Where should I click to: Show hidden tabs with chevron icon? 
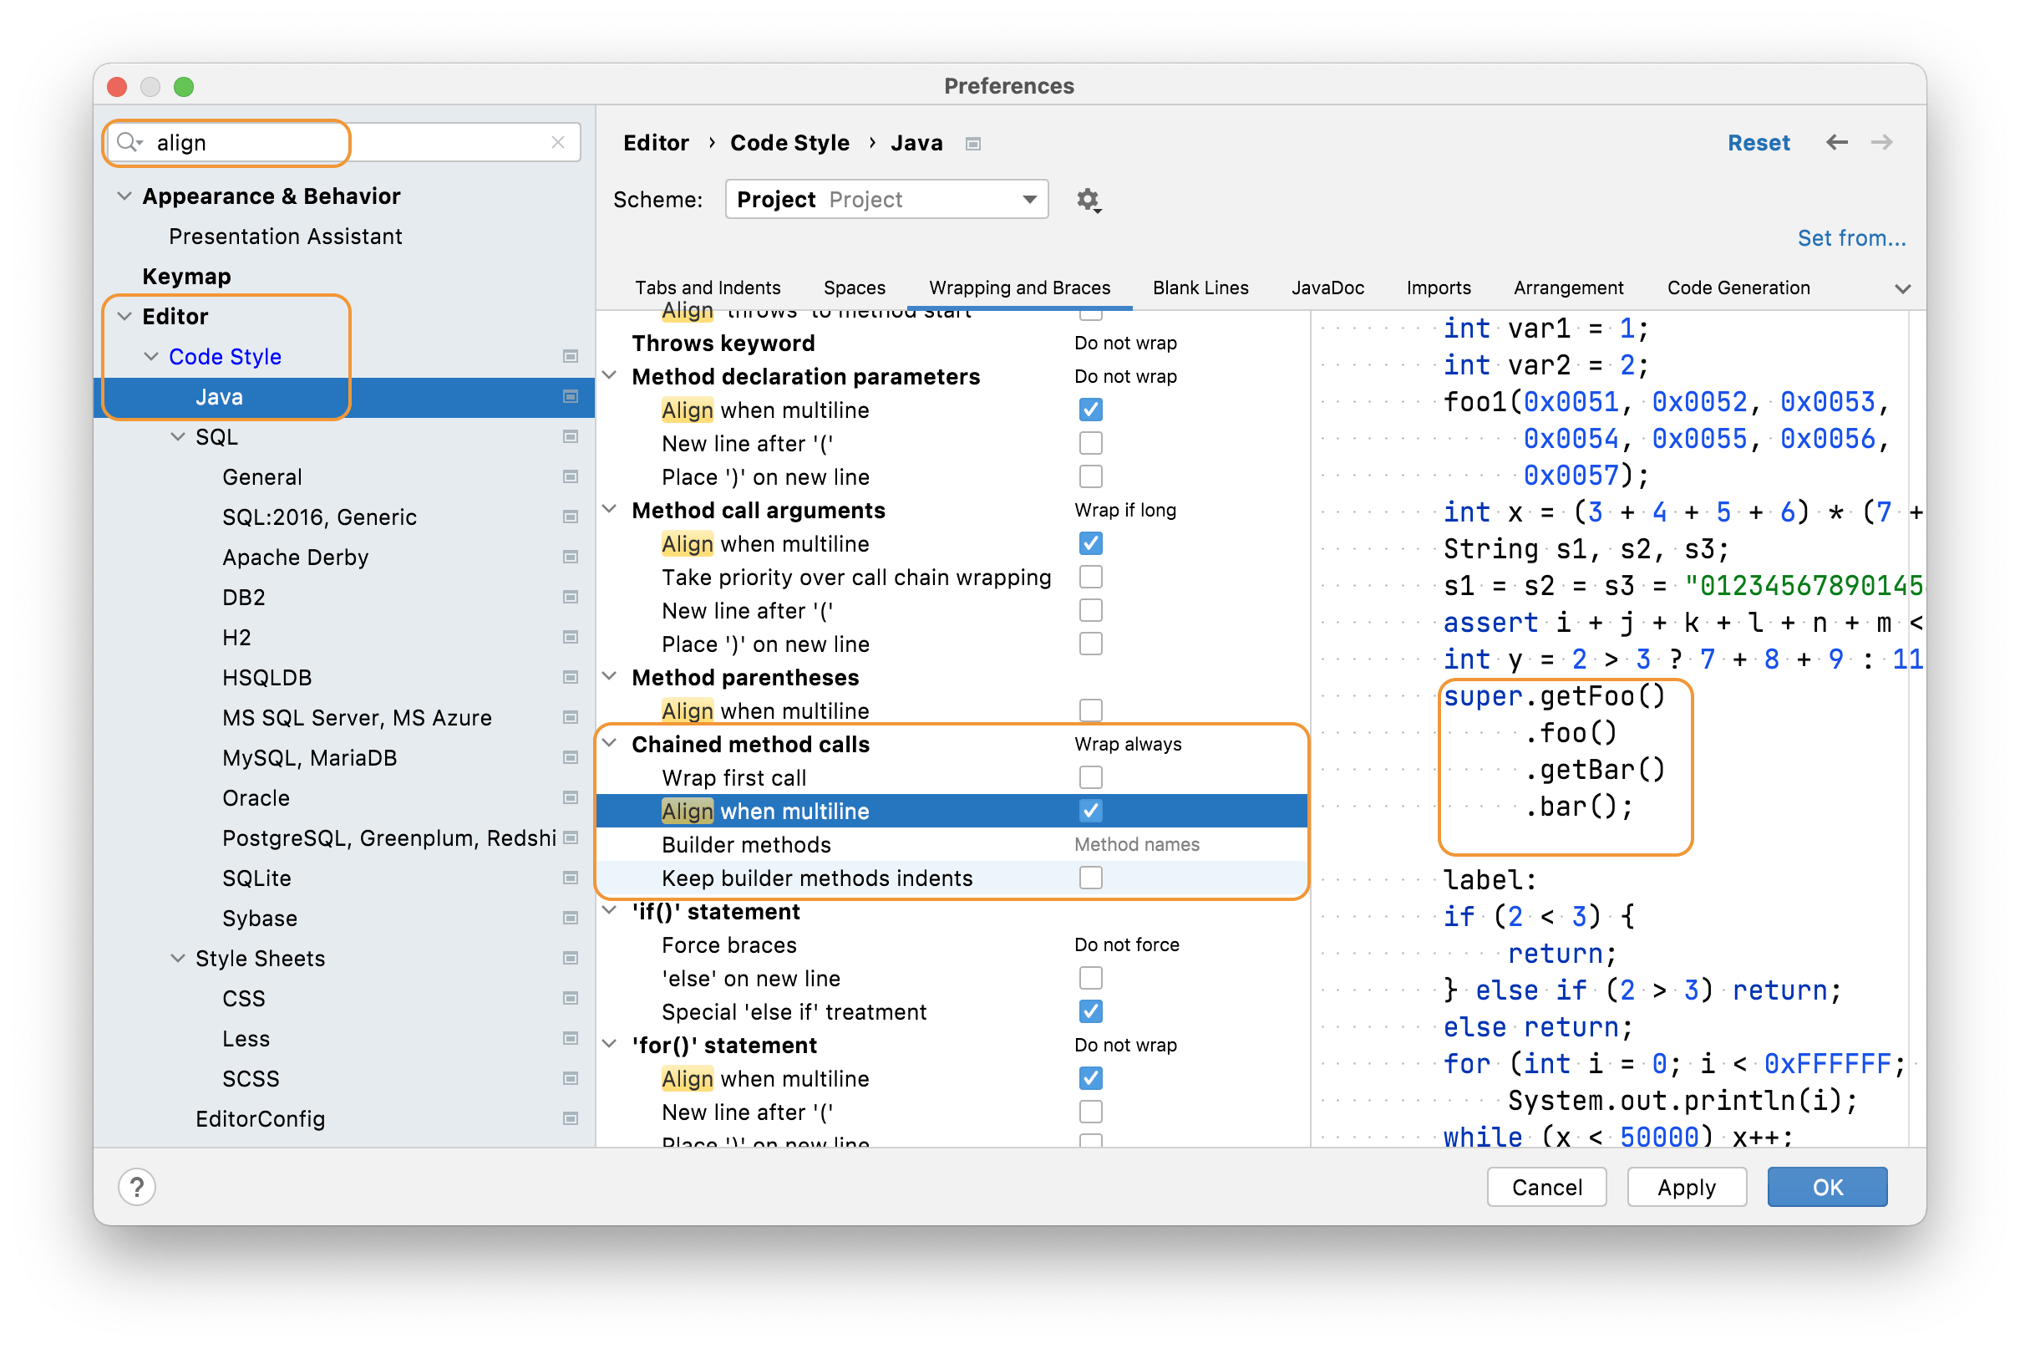1902,288
